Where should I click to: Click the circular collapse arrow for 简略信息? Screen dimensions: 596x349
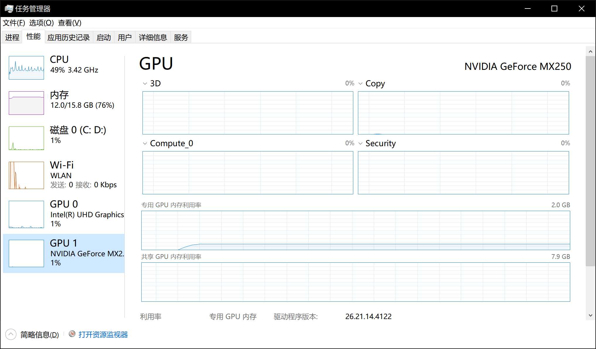point(11,334)
